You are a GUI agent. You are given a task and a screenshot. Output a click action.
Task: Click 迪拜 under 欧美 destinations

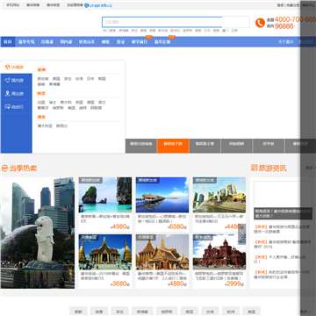pyautogui.click(x=83, y=108)
